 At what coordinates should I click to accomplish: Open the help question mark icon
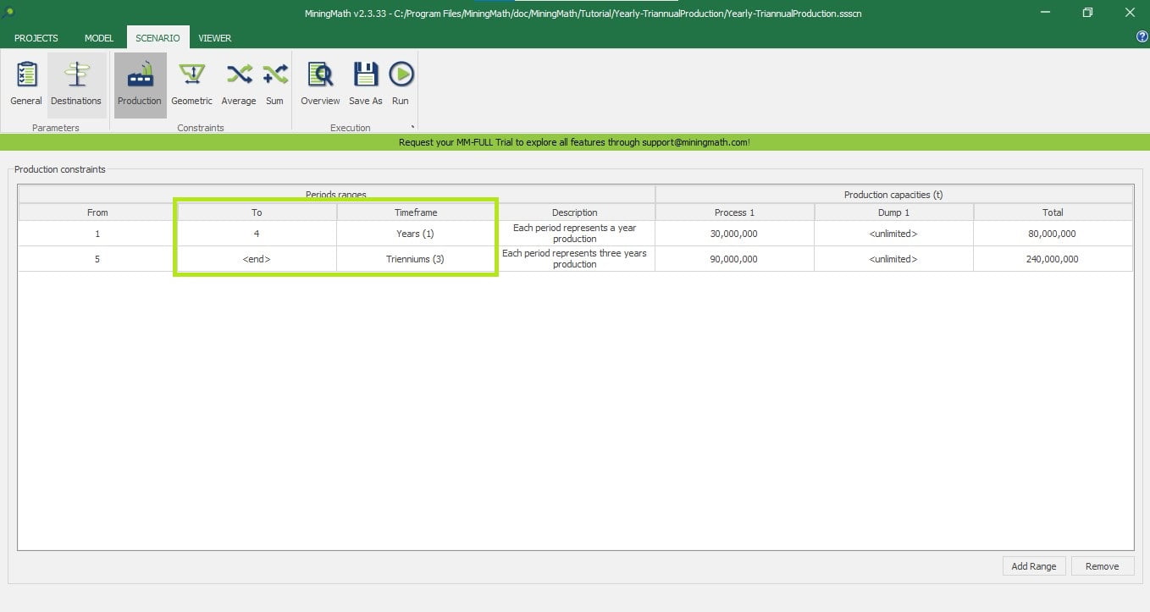click(x=1142, y=36)
